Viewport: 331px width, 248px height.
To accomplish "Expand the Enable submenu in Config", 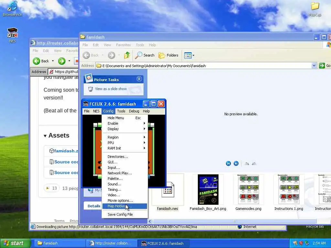I will pos(124,123).
